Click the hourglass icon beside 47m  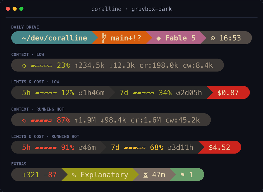[x=146, y=175]
